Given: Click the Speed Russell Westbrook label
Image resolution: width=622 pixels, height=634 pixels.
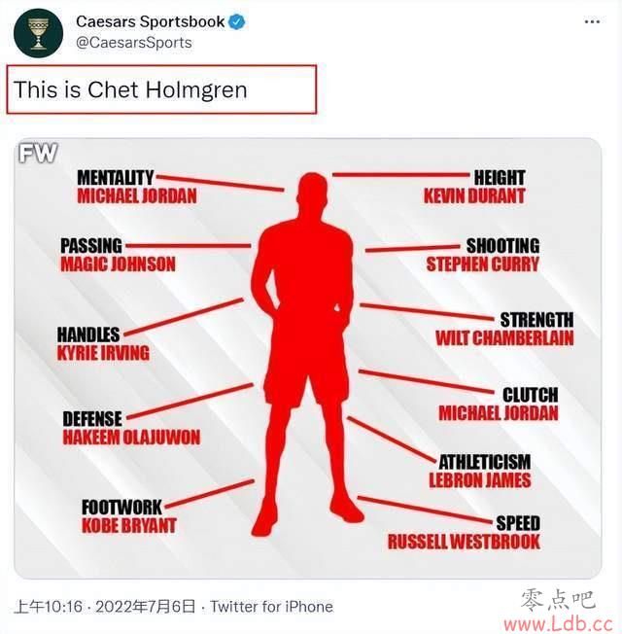Looking at the screenshot, I should (x=464, y=533).
